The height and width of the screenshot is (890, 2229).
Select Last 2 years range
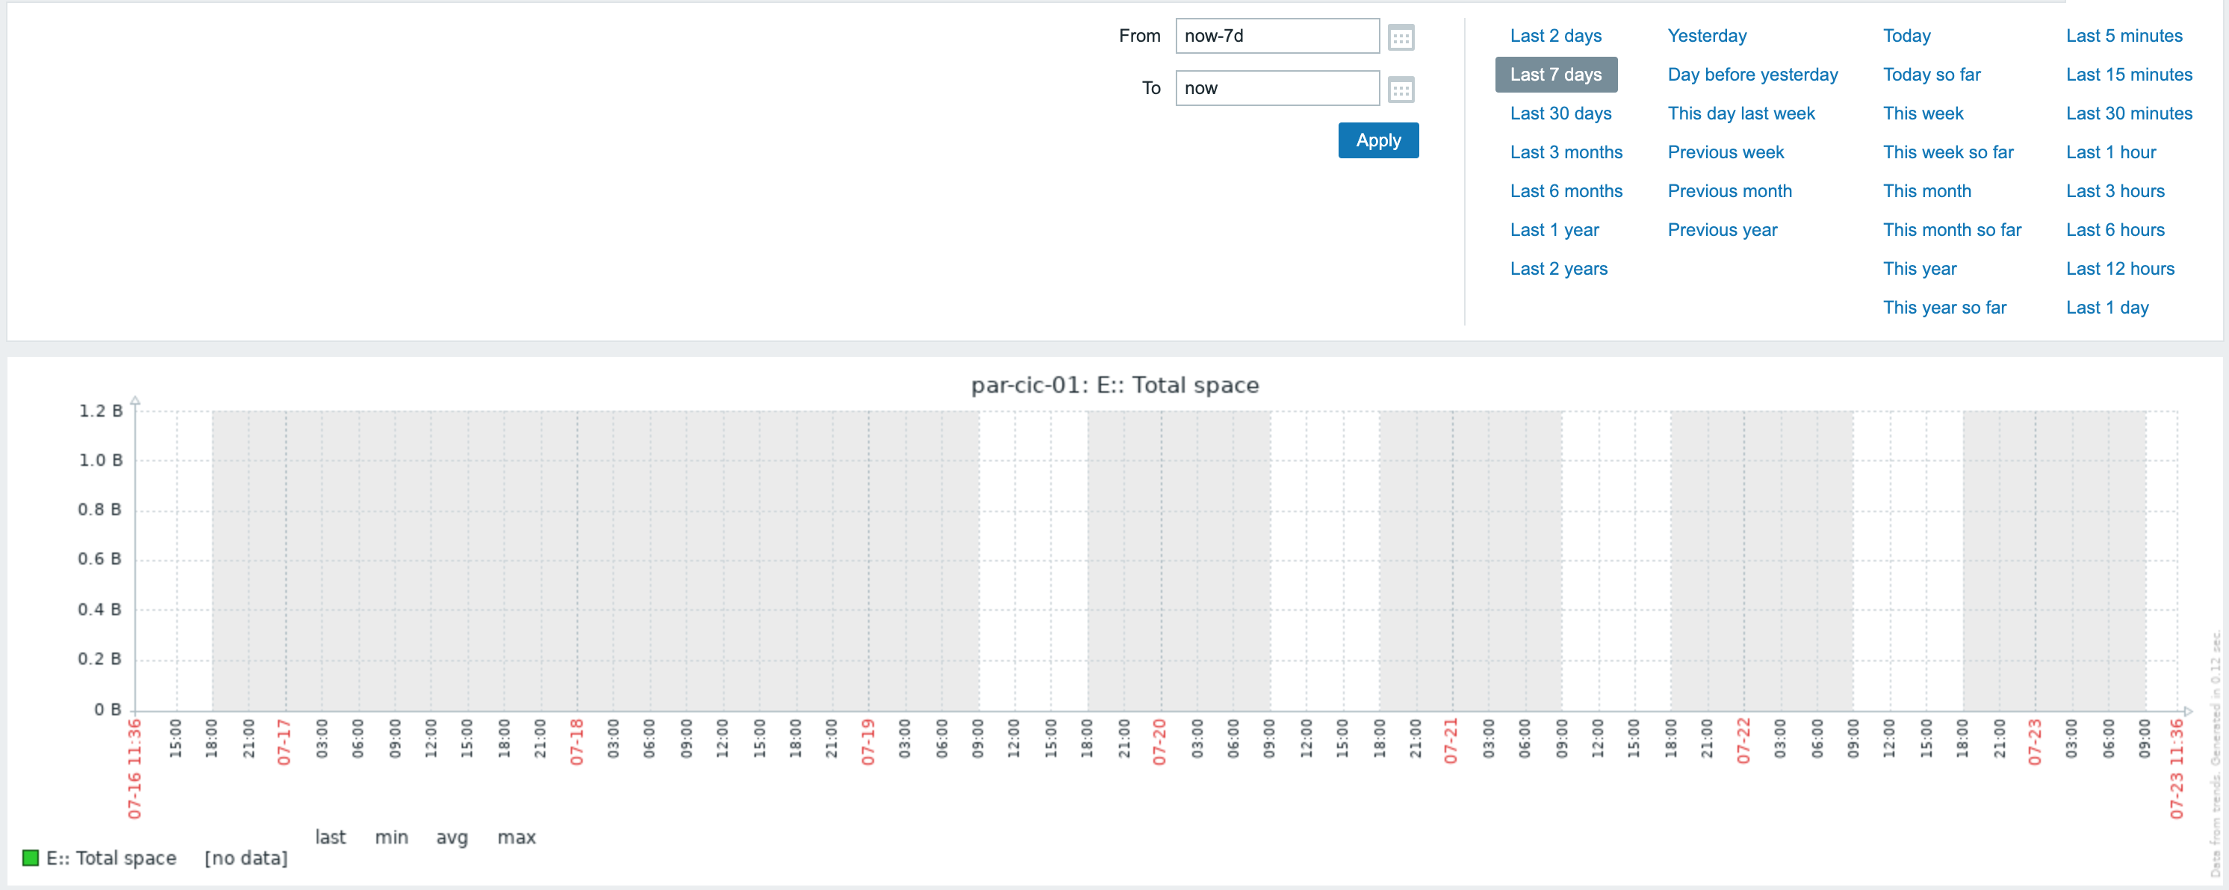pyautogui.click(x=1558, y=269)
